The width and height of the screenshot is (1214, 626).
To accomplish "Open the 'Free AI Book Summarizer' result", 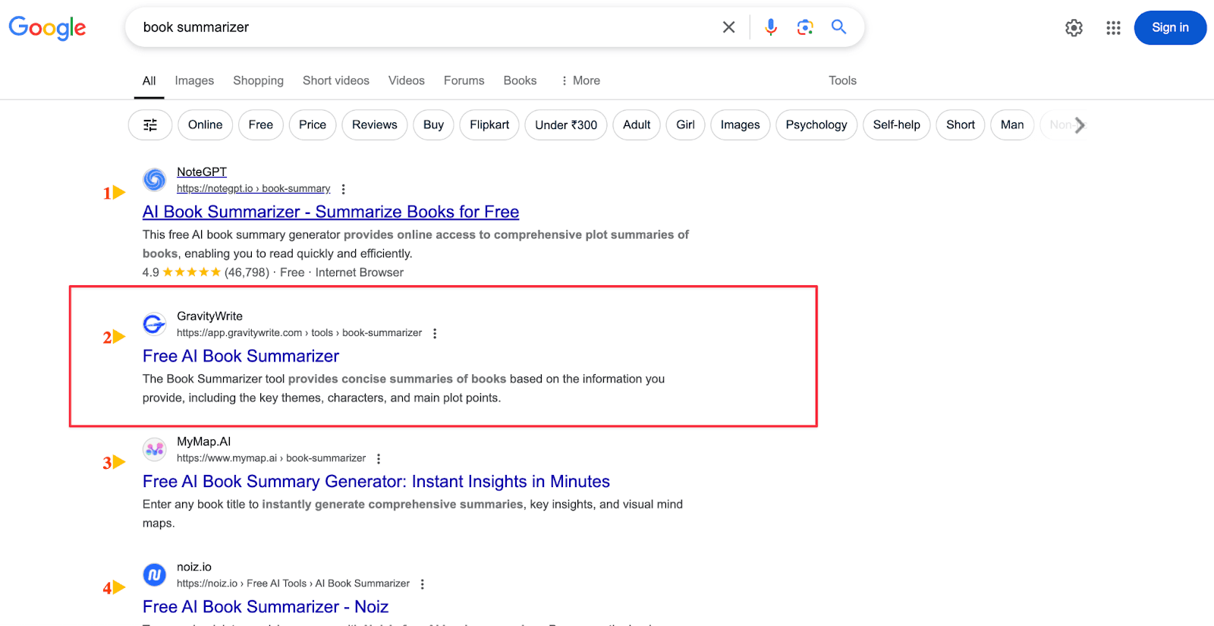I will [x=241, y=356].
